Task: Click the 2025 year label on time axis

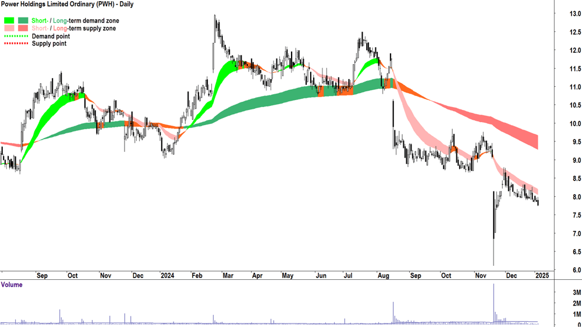Action: click(542, 276)
